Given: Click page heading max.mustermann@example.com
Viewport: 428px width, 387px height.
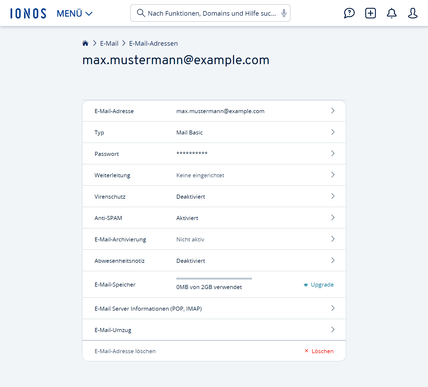Looking at the screenshot, I should [176, 60].
